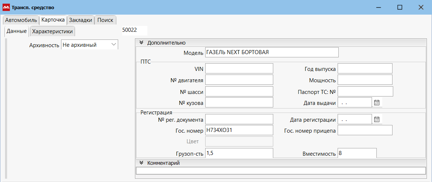The image size is (432, 182).
Task: Focus the Гос. номер прицепа field
Action: [365, 130]
